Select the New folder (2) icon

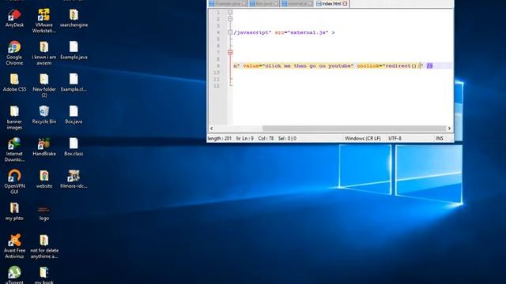click(44, 85)
